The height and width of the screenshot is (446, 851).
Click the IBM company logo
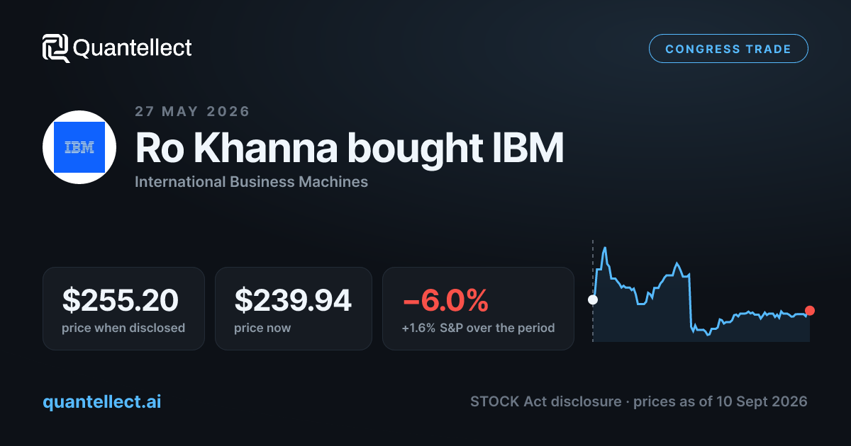point(79,147)
